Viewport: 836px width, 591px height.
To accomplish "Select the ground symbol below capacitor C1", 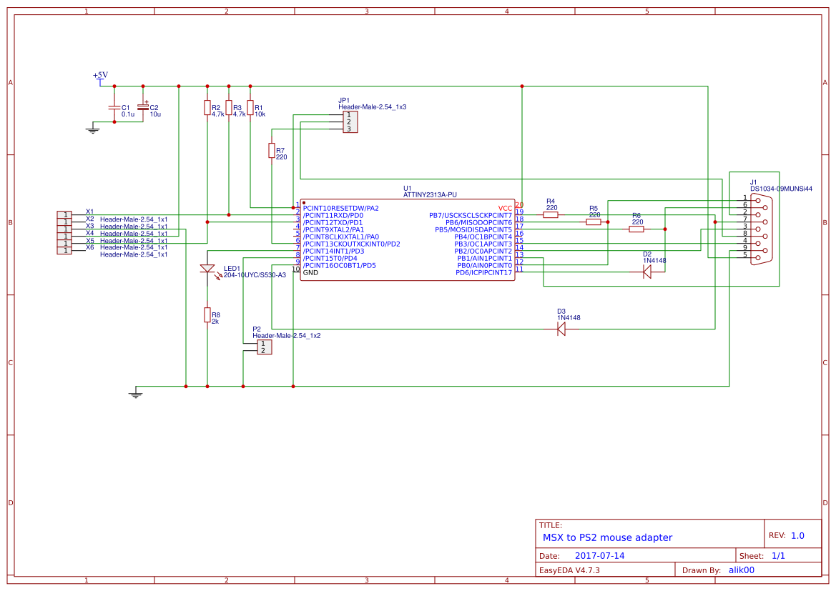I will pyautogui.click(x=92, y=129).
